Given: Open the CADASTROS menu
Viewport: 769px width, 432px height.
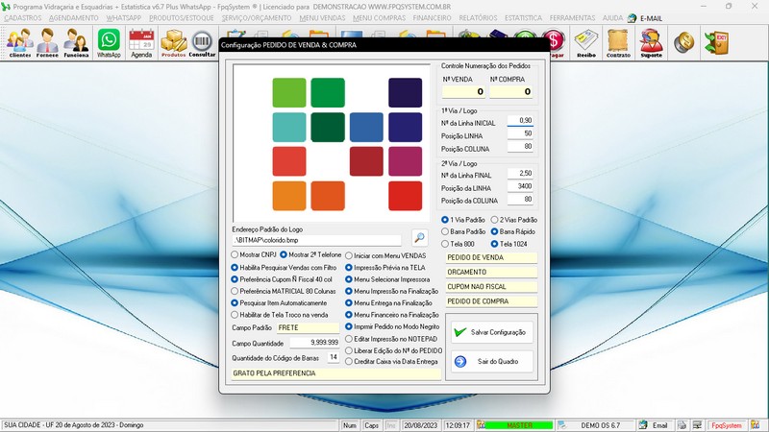Looking at the screenshot, I should (x=23, y=17).
